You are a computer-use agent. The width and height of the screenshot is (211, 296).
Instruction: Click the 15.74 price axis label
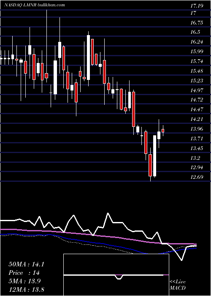click(x=197, y=61)
